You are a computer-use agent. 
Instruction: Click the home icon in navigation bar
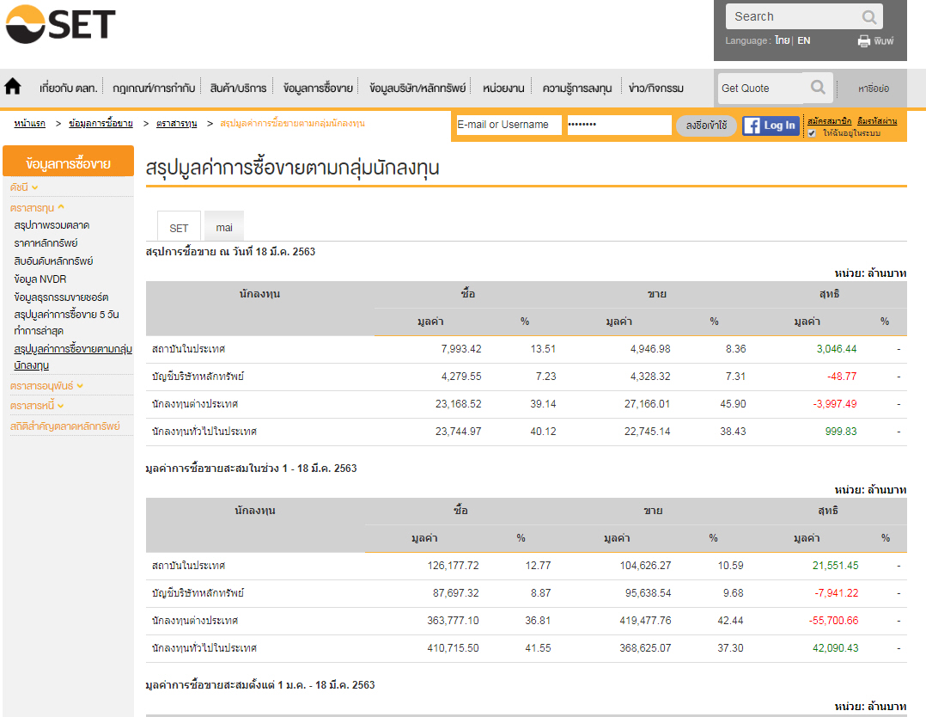tap(13, 87)
